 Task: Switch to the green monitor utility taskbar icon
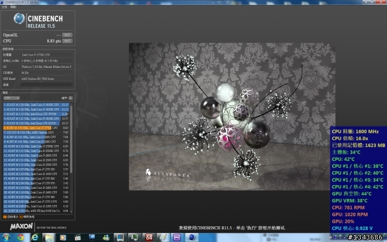click(134, 238)
